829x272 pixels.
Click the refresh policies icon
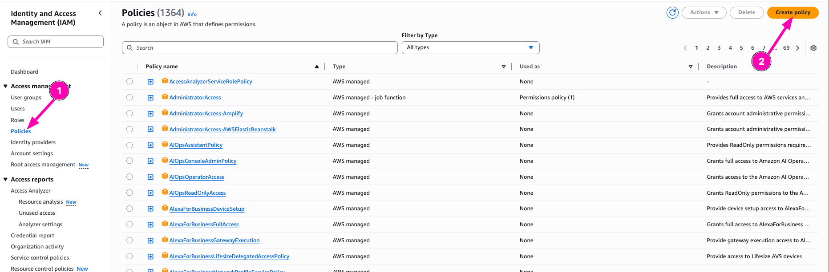672,13
